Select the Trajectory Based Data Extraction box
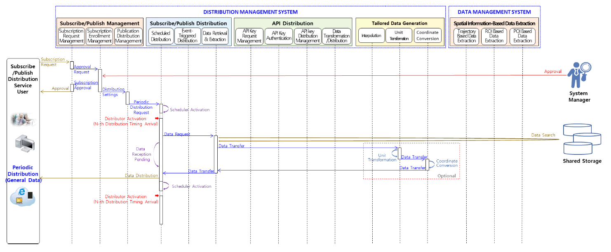This screenshot has width=611, height=252. click(466, 36)
